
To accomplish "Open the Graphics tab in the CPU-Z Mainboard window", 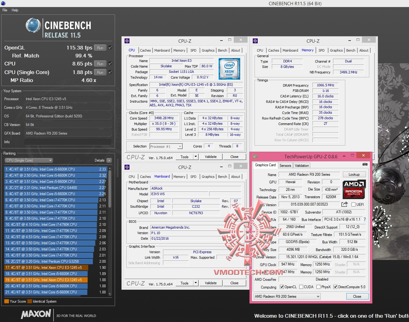I will [x=208, y=177].
